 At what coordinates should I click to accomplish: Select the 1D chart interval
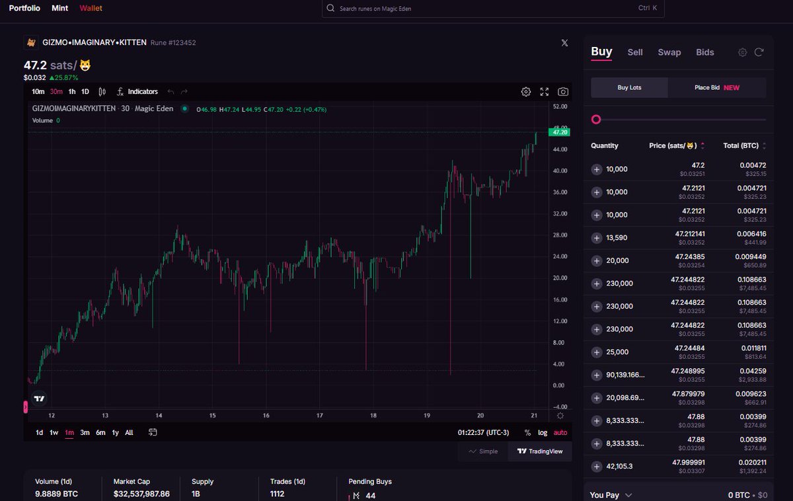point(85,92)
